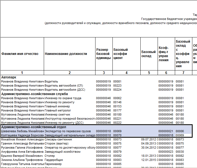
Task: Select name 'Ануфриева Анна Евтифьевна'
Action: (x=22, y=152)
